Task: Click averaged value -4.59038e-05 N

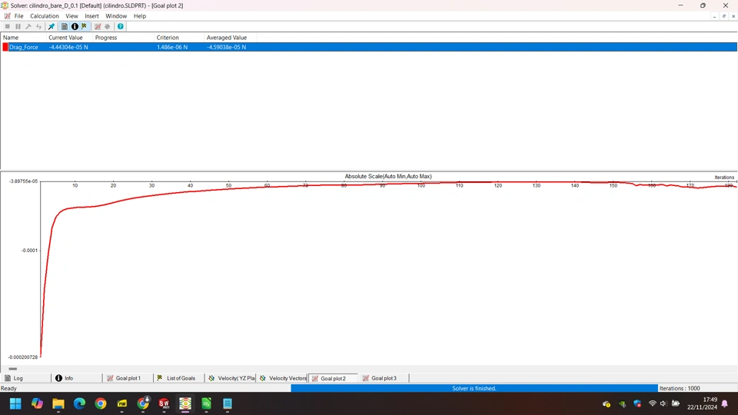Action: click(x=226, y=47)
